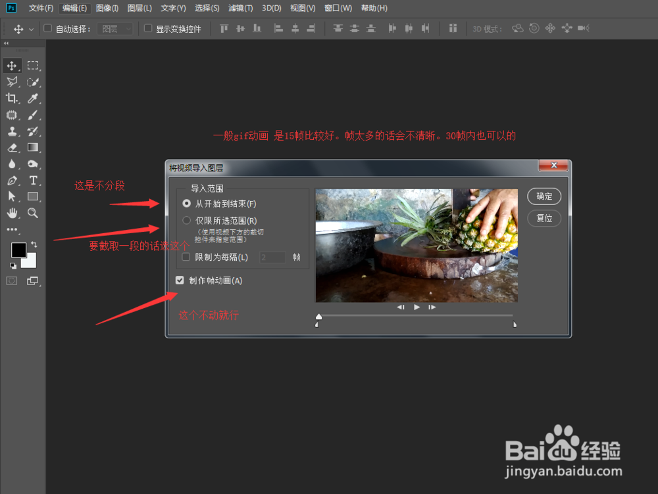Image resolution: width=658 pixels, height=494 pixels.
Task: Open the 文件(F) menu
Action: coord(41,8)
